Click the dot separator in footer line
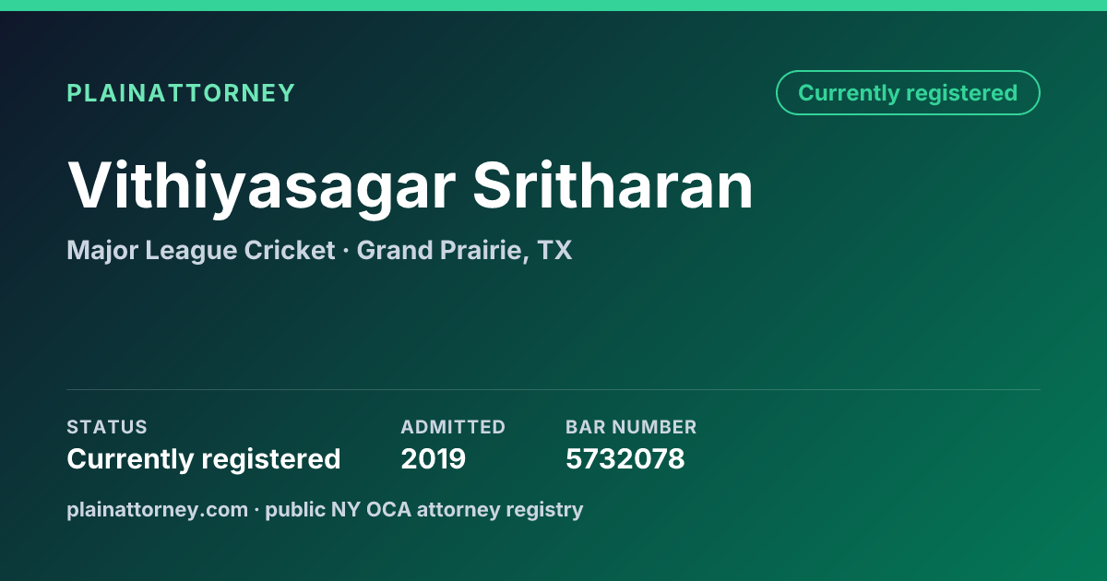The height and width of the screenshot is (581, 1107). point(256,510)
